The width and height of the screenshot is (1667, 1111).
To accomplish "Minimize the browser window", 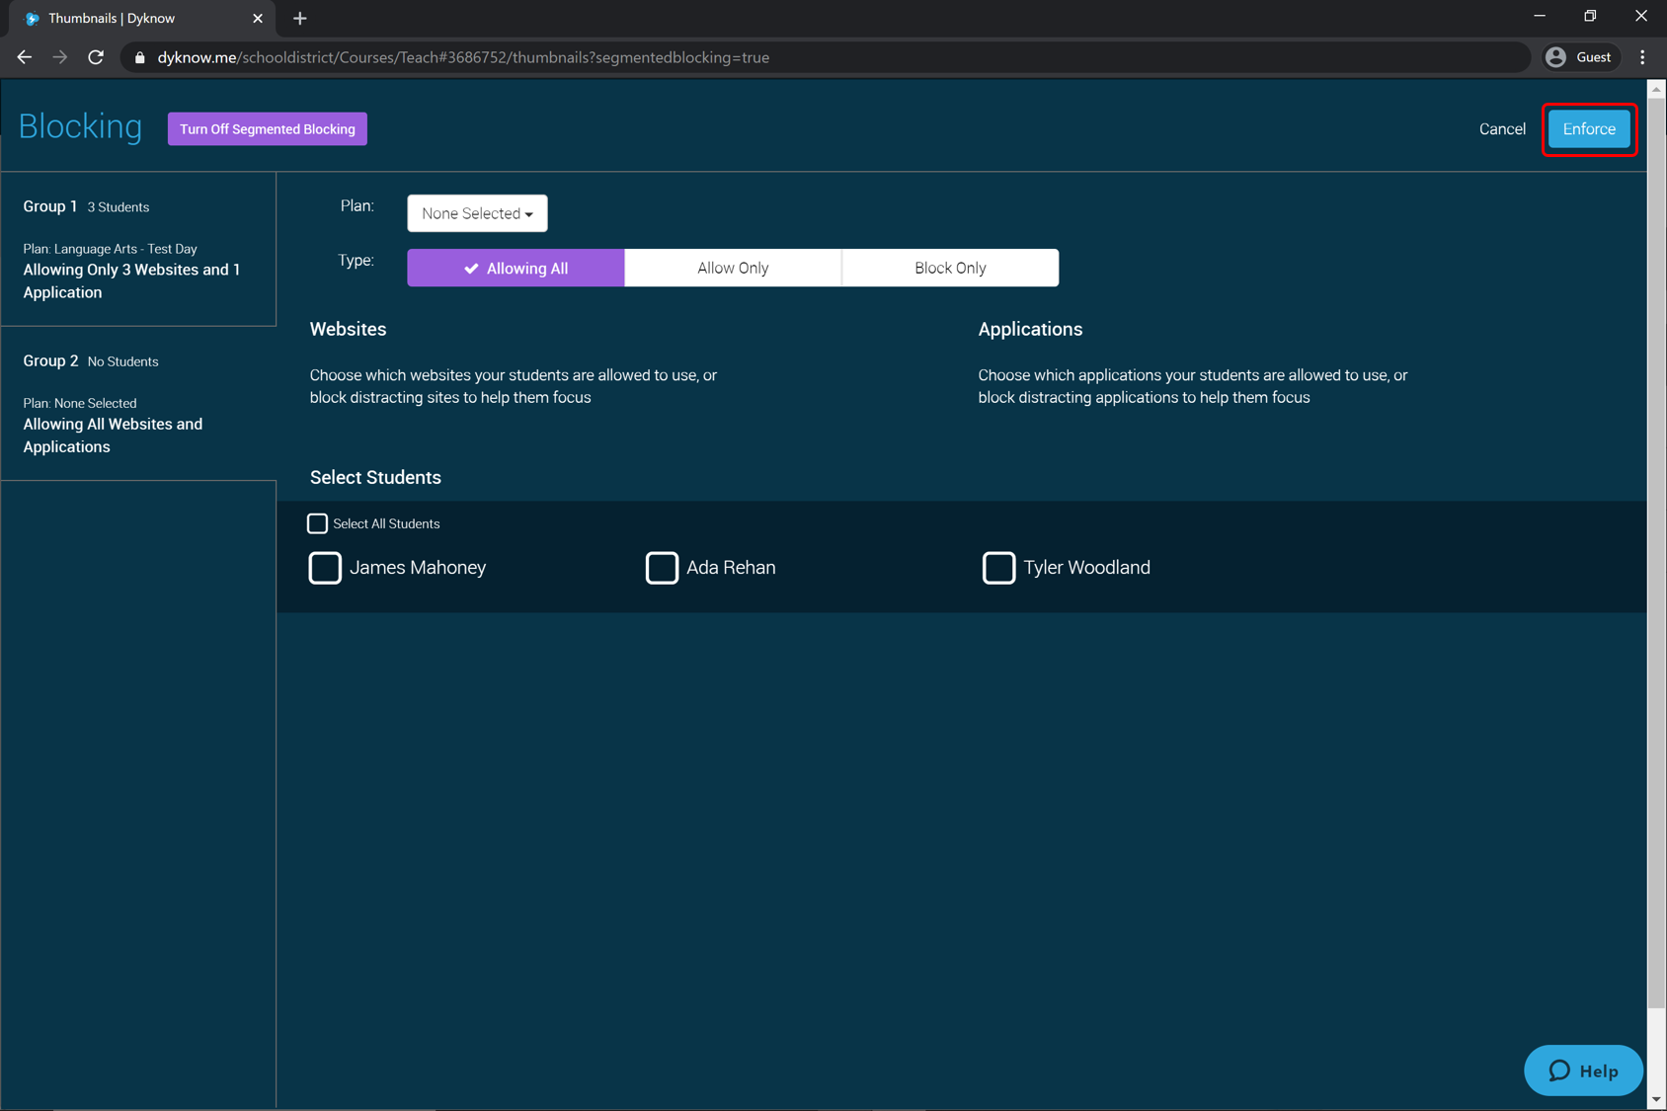I will pyautogui.click(x=1540, y=16).
